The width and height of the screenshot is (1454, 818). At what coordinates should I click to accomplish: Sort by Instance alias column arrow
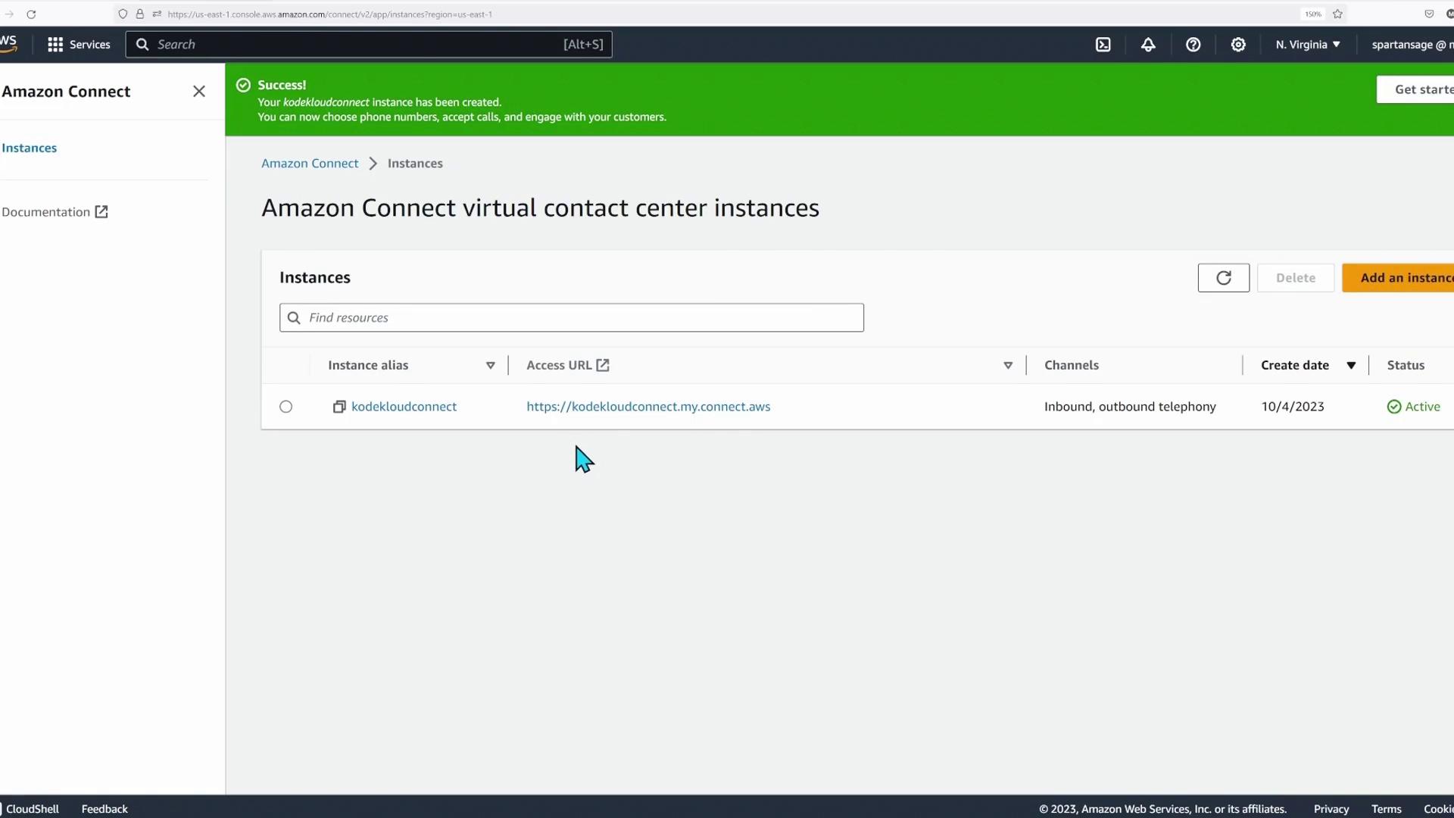(490, 365)
